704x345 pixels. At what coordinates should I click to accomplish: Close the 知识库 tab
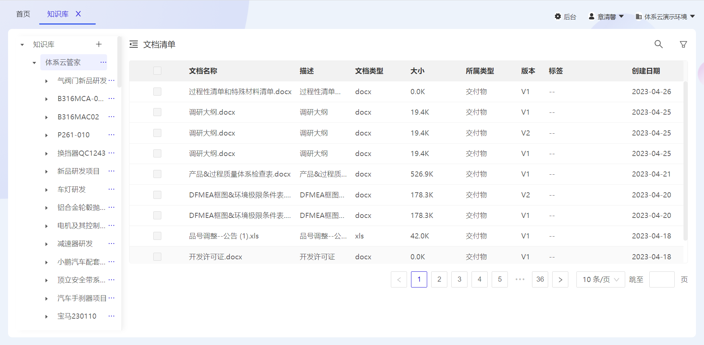(78, 14)
